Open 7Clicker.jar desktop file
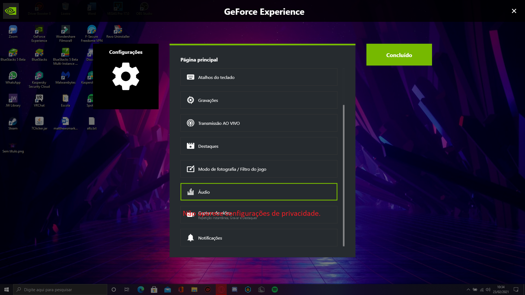The width and height of the screenshot is (525, 295). (39, 123)
